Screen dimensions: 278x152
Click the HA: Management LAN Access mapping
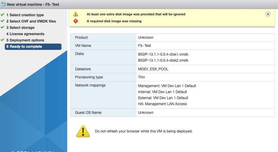click(x=162, y=104)
